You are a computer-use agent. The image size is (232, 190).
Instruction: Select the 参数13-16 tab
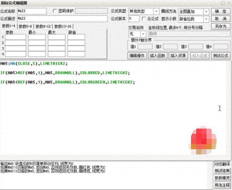[63, 26]
